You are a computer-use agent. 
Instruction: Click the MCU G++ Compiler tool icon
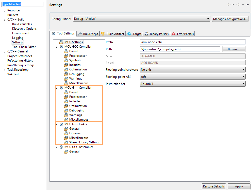coord(61,88)
